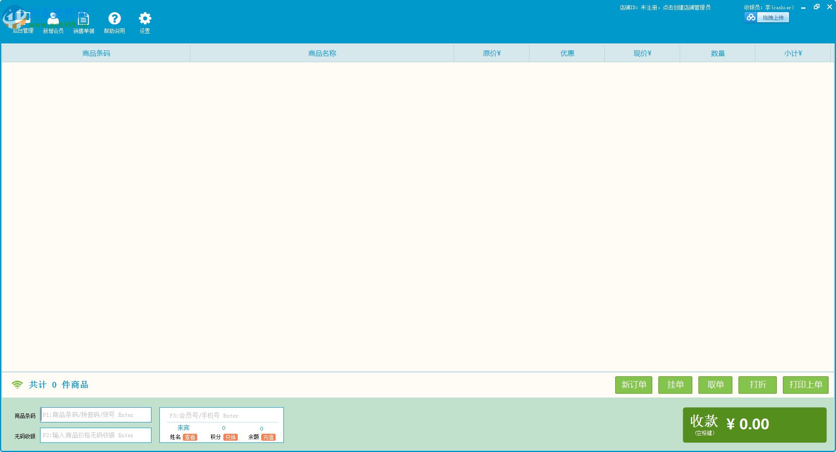Focus the F1 商品条码/拼音码/货号 input field
Image resolution: width=836 pixels, height=452 pixels.
96,415
